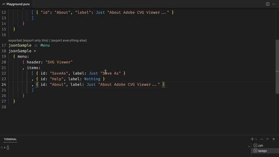Open the Playground.purs editor tab
279x157 pixels.
pos(16,4)
